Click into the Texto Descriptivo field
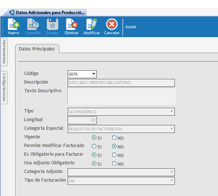The width and height of the screenshot is (218, 196). 121,96
